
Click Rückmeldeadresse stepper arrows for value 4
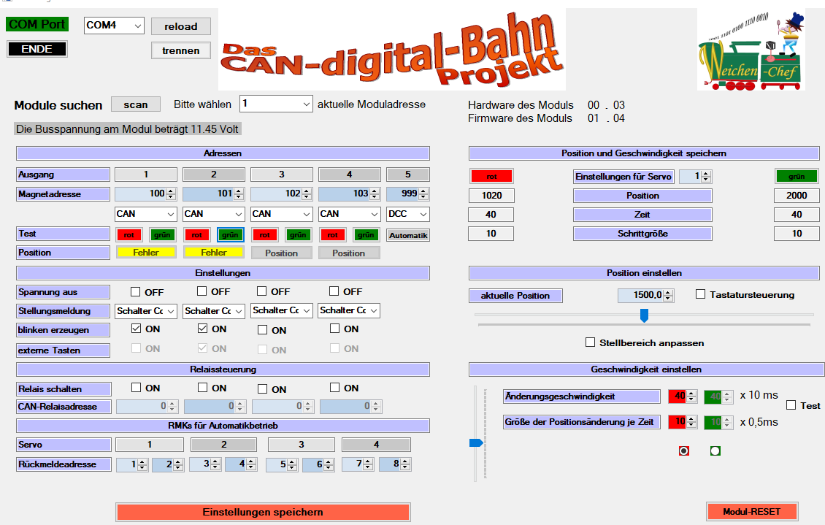tap(251, 464)
